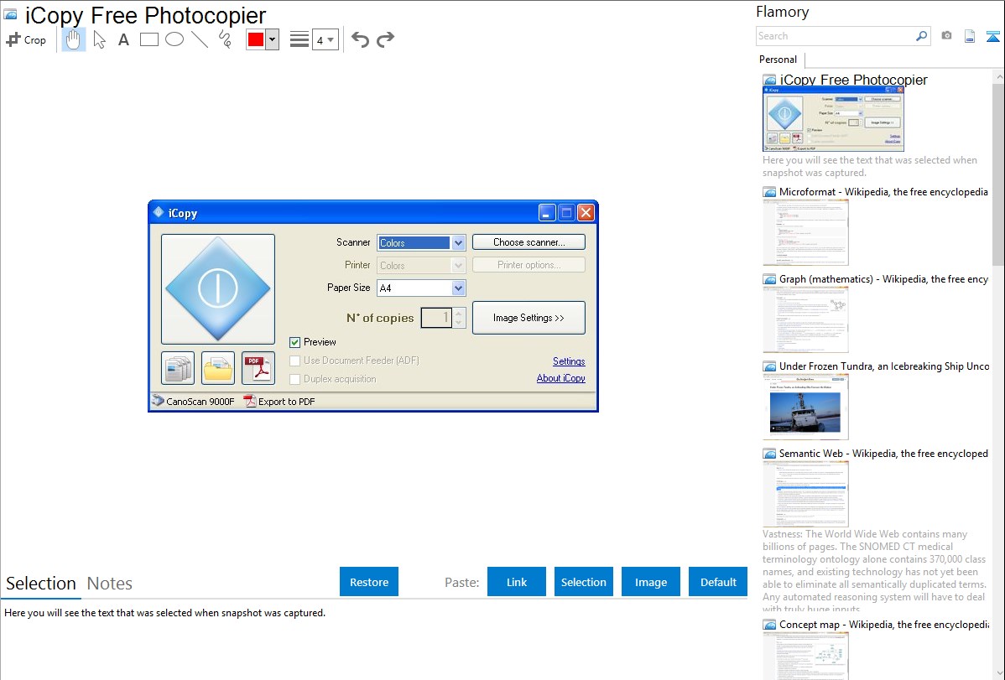Open the Graph (mathematics) snapshot thumbnail
The image size is (1005, 680).
point(805,319)
